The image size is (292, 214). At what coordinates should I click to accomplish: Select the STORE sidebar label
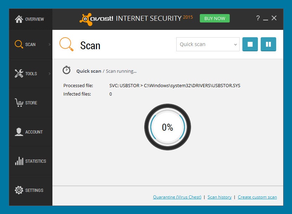click(x=31, y=103)
